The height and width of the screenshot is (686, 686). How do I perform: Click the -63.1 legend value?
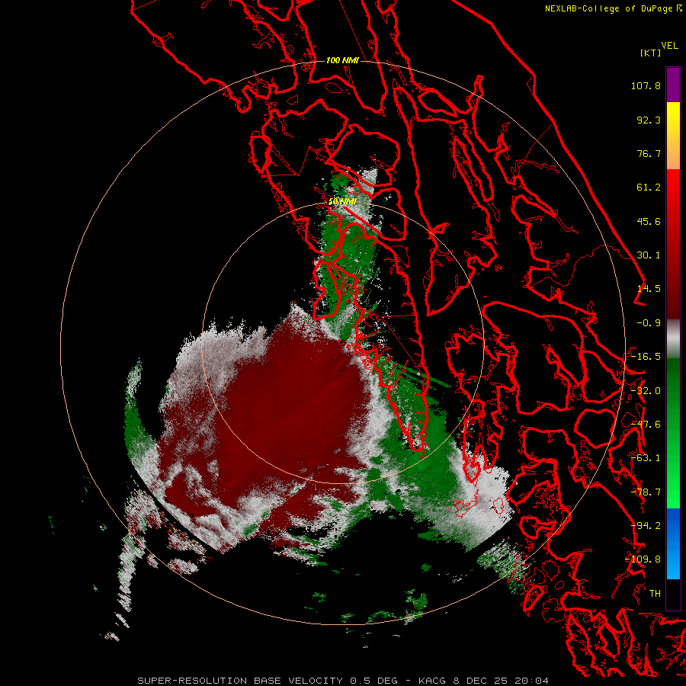(x=646, y=458)
